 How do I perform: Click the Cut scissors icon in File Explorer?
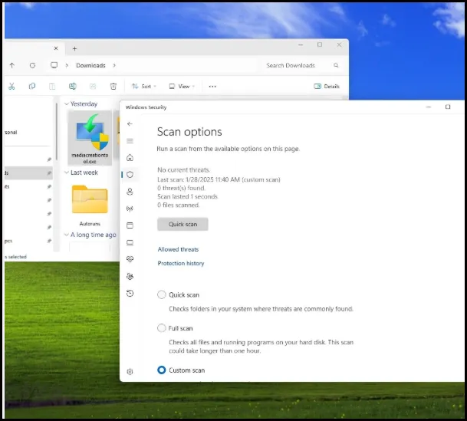12,87
